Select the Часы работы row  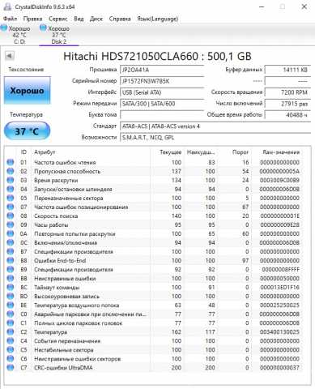pyautogui.click(x=153, y=224)
